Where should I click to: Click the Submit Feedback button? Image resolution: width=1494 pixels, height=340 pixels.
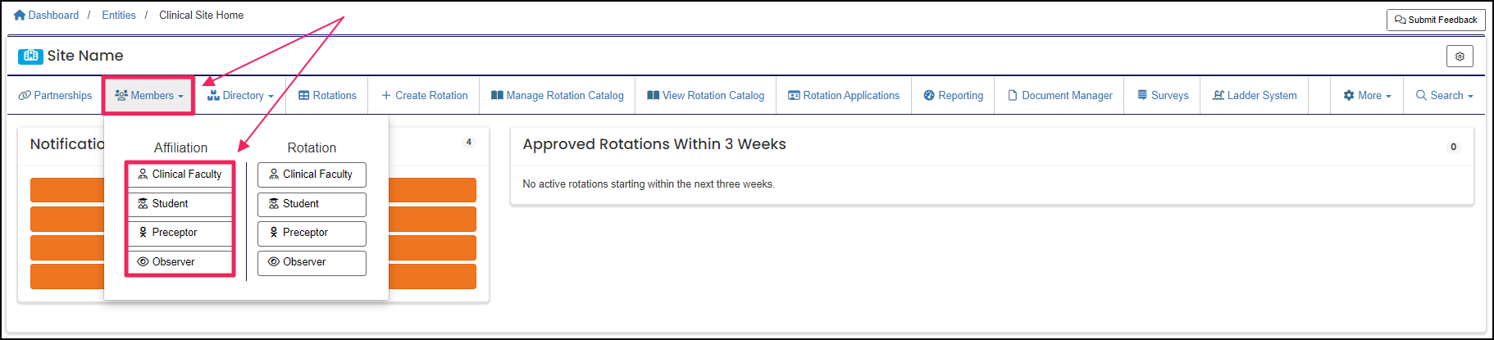[1436, 20]
